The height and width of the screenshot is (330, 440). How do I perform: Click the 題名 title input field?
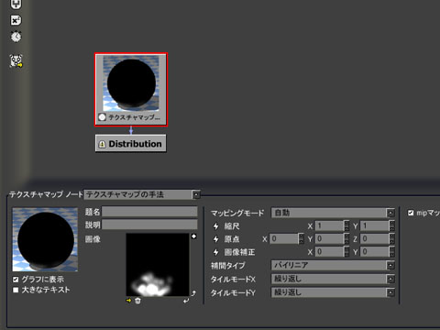click(x=149, y=212)
